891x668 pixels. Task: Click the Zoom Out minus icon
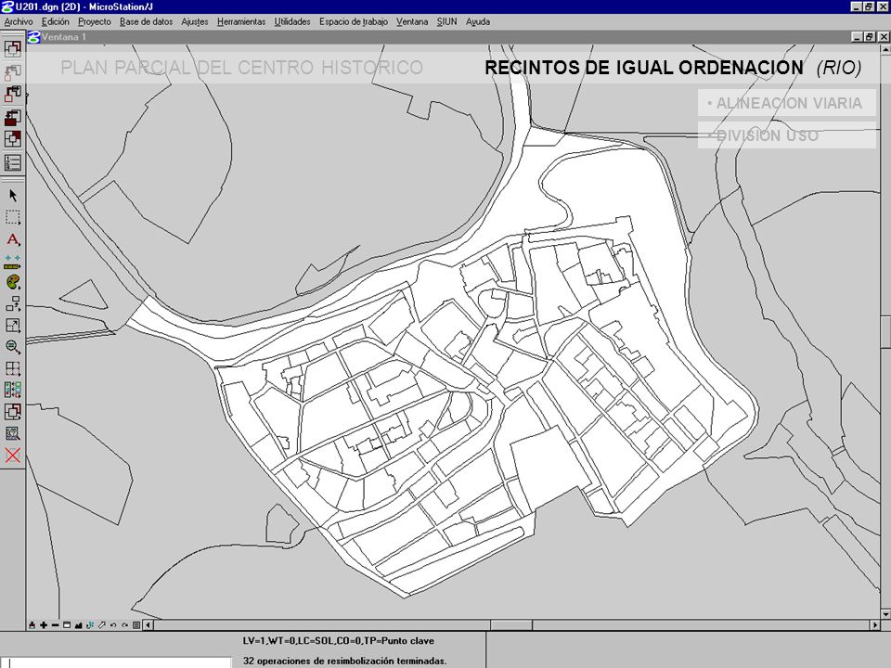(55, 625)
